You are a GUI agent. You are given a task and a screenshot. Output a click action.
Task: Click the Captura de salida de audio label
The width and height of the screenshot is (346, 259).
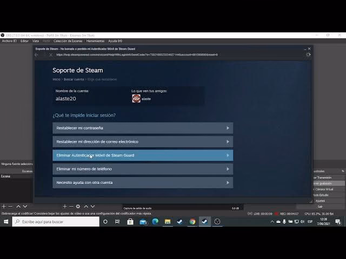pos(137,208)
